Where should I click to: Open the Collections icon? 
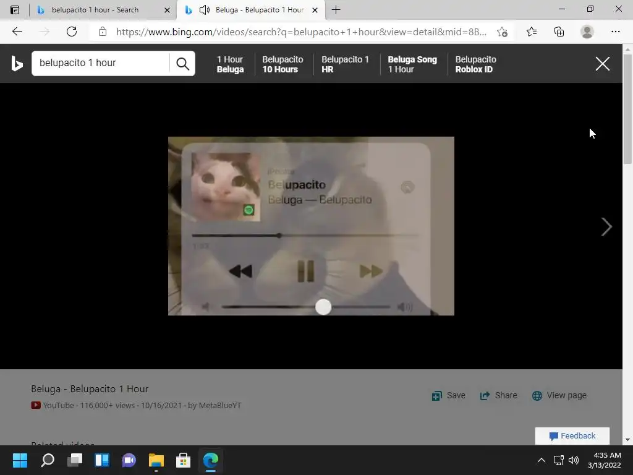pyautogui.click(x=559, y=32)
